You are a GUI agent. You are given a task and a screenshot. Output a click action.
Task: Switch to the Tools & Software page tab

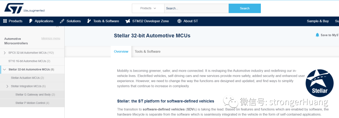point(148,52)
